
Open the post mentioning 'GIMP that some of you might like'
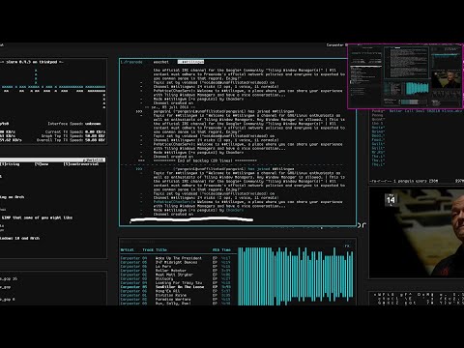37,217
